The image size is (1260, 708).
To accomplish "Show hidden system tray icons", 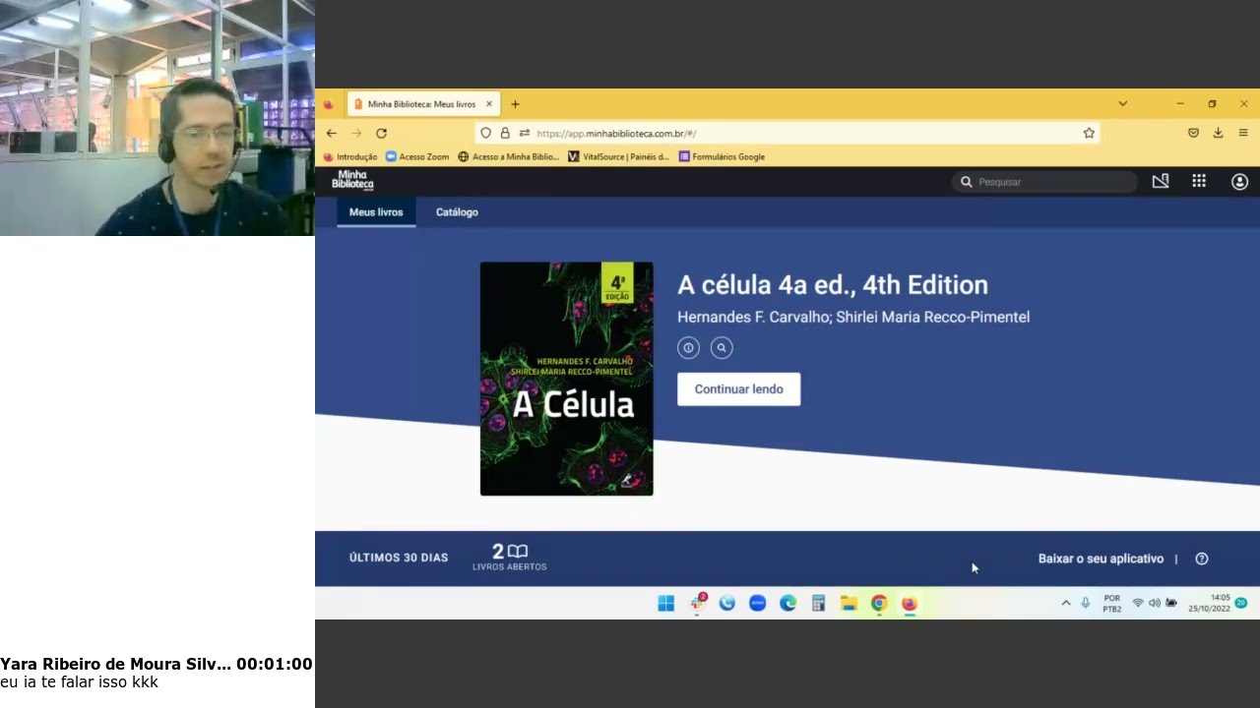I will point(1065,603).
